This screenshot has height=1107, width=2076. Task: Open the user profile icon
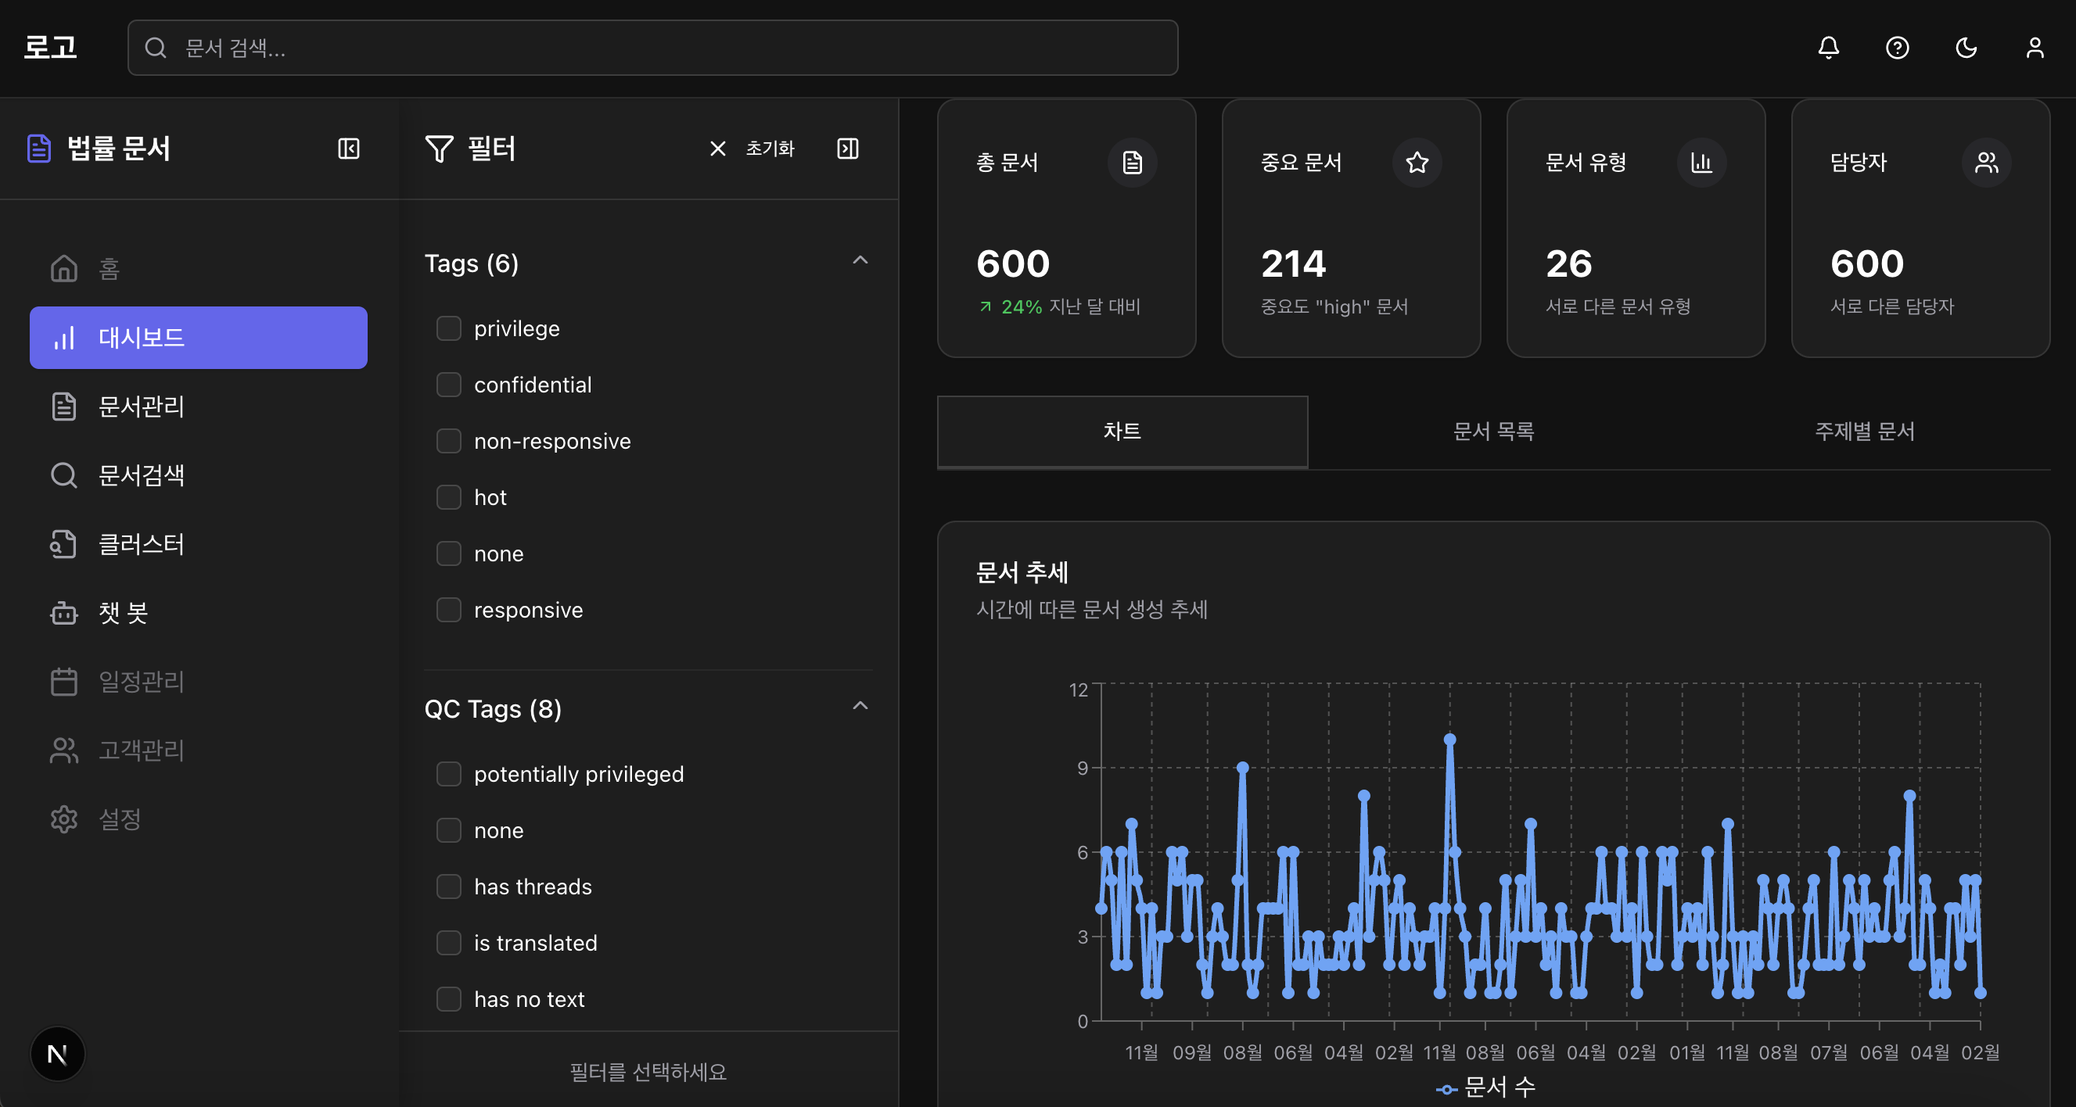[2035, 48]
